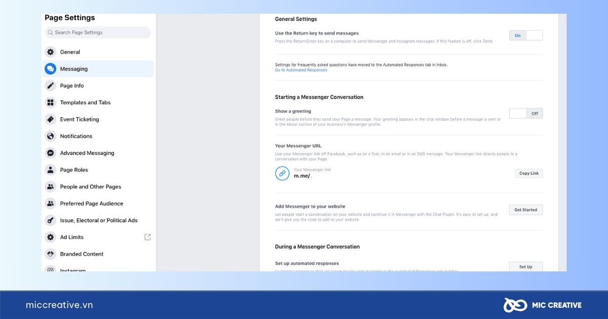608x319 pixels.
Task: Click the search magnifier icon
Action: coord(50,32)
